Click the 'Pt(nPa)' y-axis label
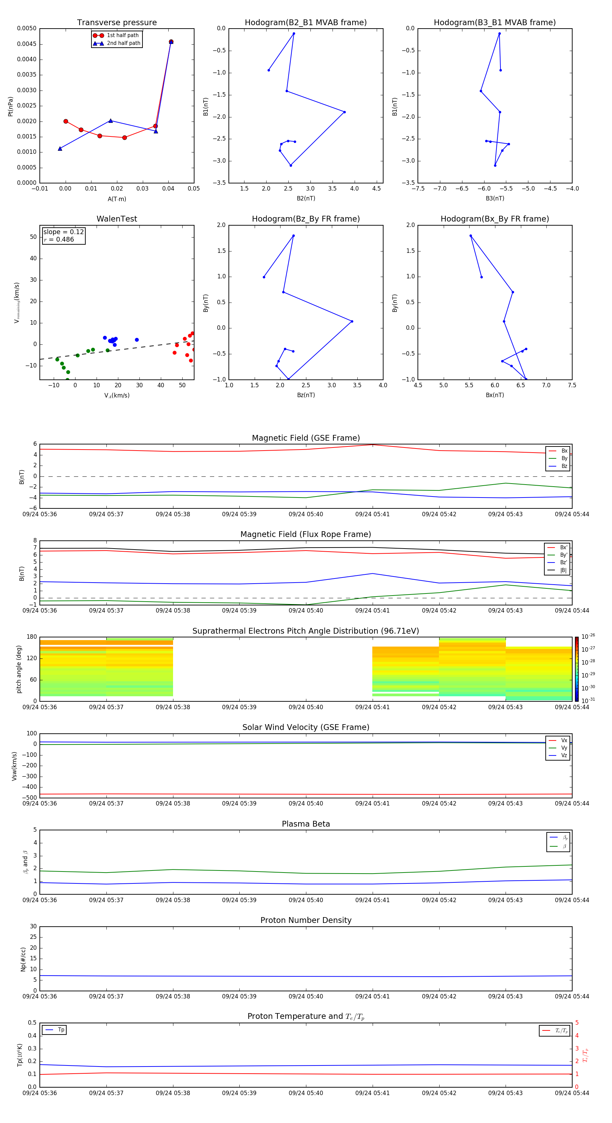 (x=11, y=106)
